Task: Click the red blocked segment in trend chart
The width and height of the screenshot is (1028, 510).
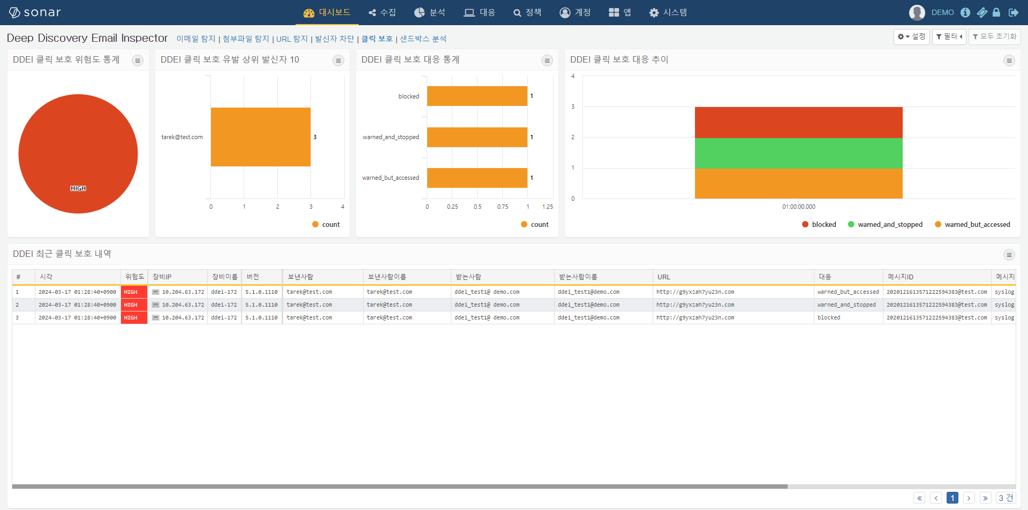Action: click(x=799, y=123)
